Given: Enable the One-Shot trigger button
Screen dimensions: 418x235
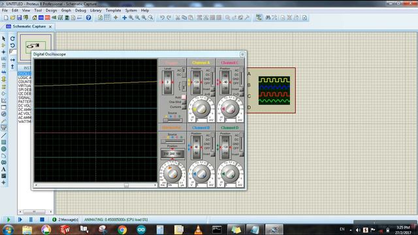Looking at the screenshot, I should pos(184,102).
